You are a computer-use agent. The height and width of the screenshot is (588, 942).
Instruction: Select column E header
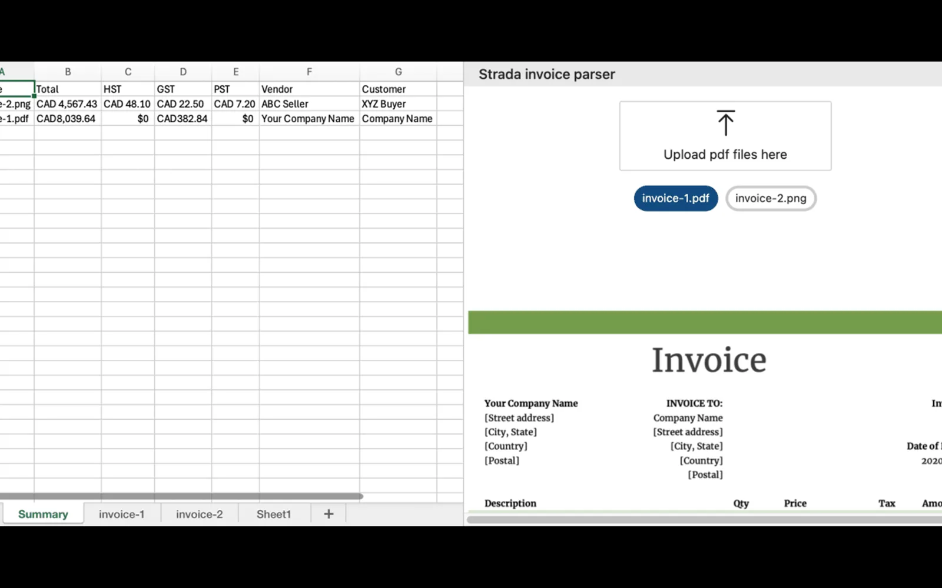tap(235, 72)
